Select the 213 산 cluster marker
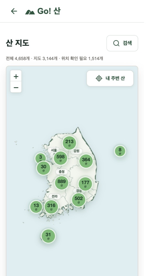147x276 pixels. (x=69, y=143)
